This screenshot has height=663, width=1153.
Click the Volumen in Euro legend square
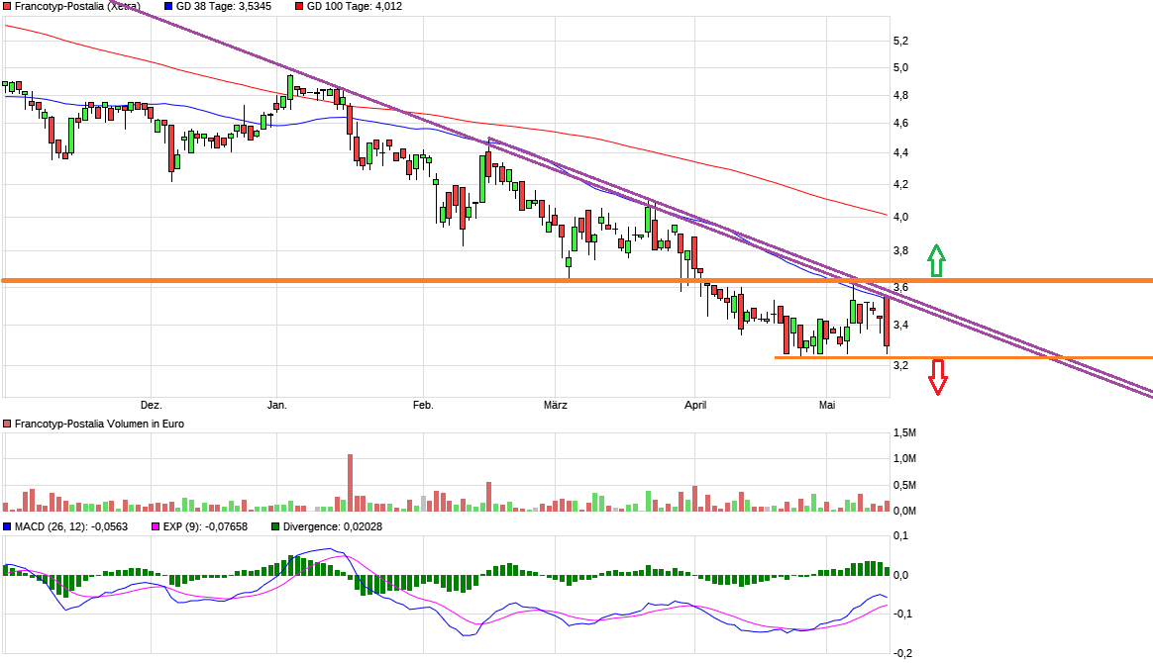[x=7, y=424]
